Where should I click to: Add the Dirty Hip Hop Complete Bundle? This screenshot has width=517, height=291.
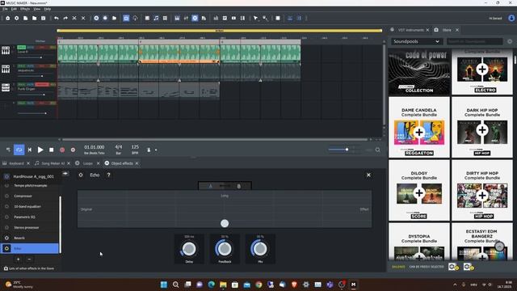click(482, 196)
